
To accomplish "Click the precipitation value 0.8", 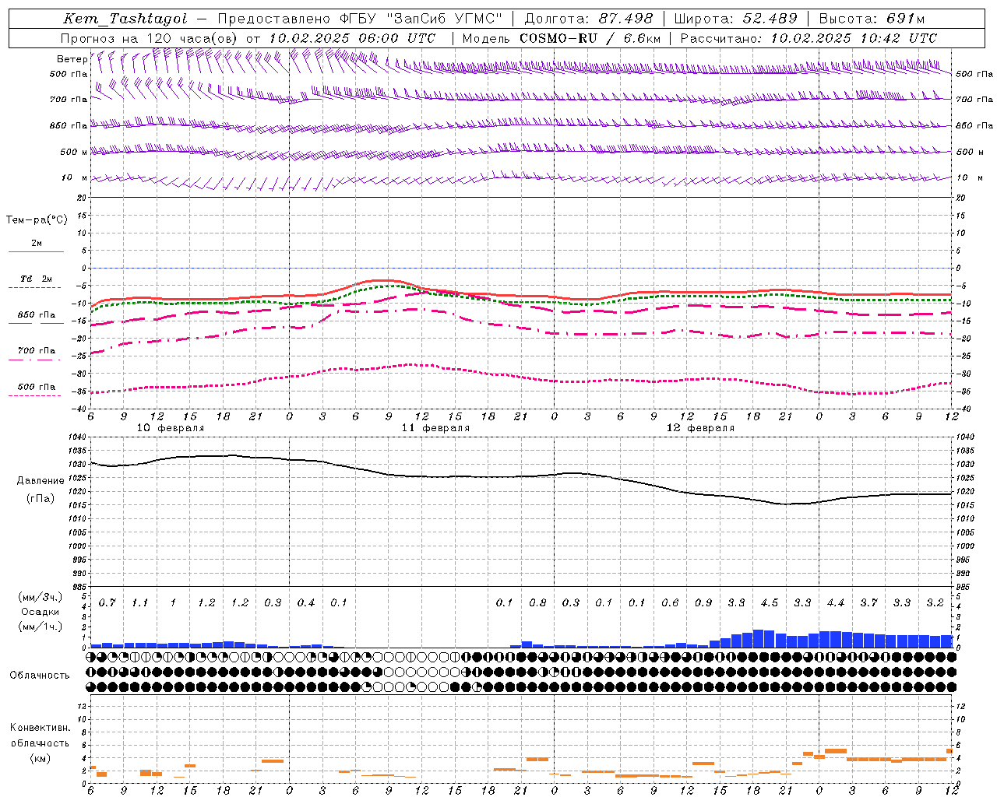I will pyautogui.click(x=537, y=603).
